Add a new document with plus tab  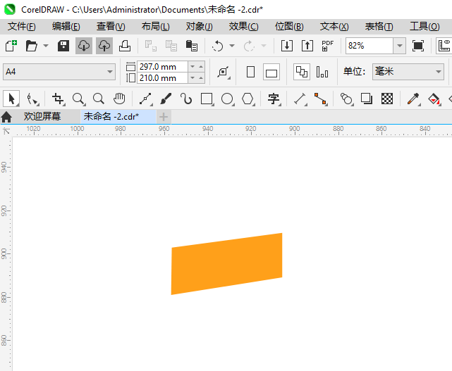(x=164, y=117)
